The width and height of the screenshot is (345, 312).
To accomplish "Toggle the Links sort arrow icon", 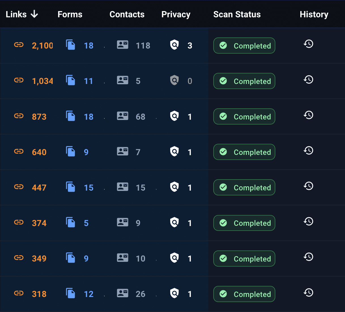I will [x=34, y=14].
